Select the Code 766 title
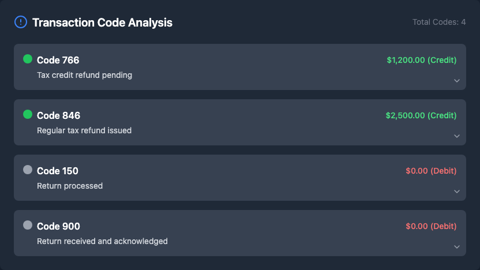 pos(58,60)
